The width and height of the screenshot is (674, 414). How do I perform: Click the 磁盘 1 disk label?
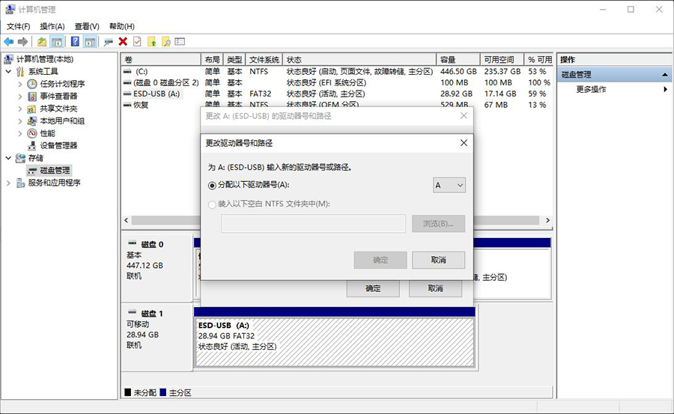(152, 314)
